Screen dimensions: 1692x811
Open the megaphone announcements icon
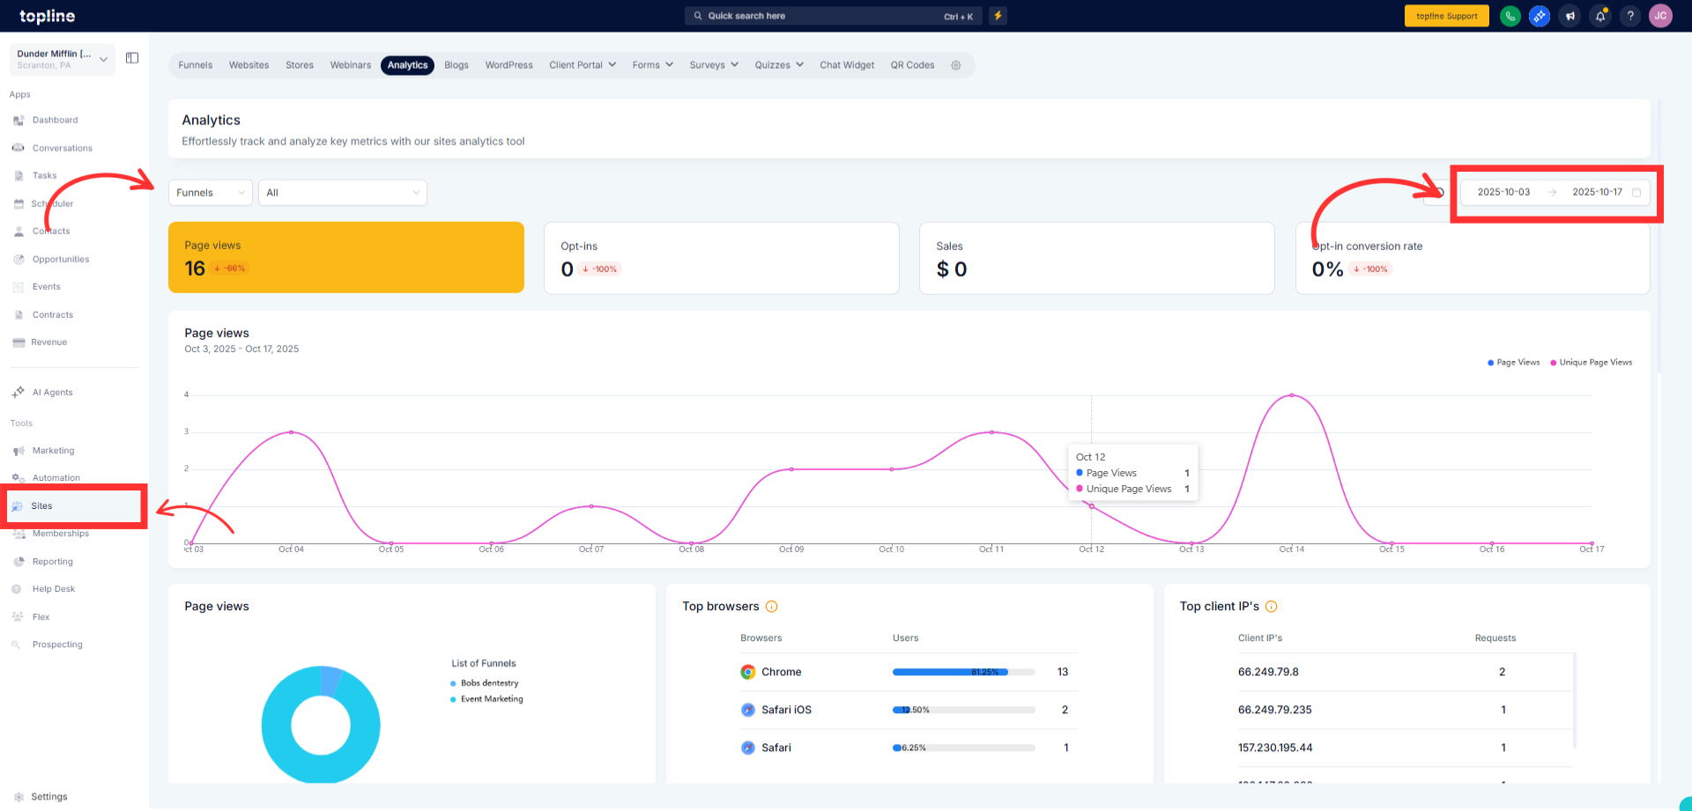[x=1570, y=16]
